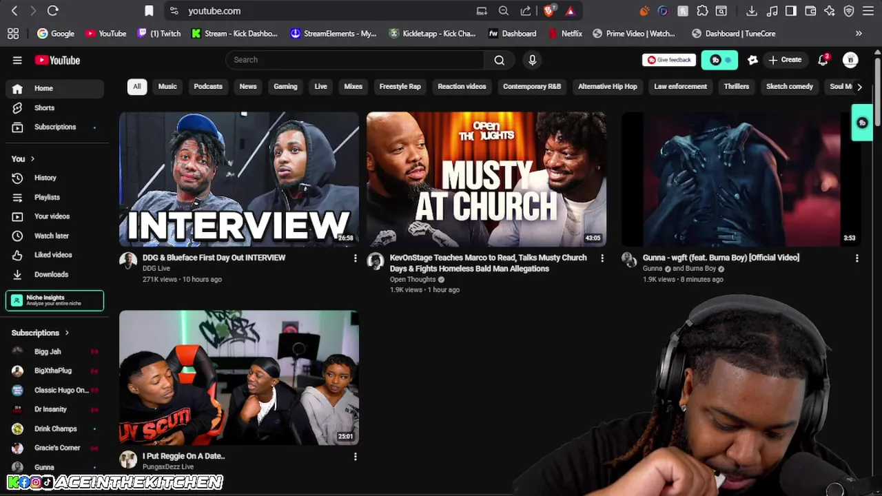Click the music note playlist icon
This screenshot has height=496, width=882.
coord(772,11)
